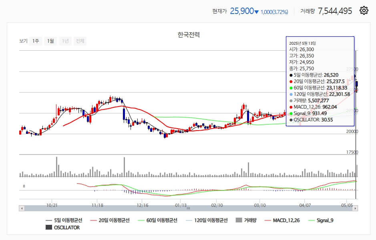Click tooltip 거래량 5,507,277 row
Screen dimensions: 376x240
point(309,101)
